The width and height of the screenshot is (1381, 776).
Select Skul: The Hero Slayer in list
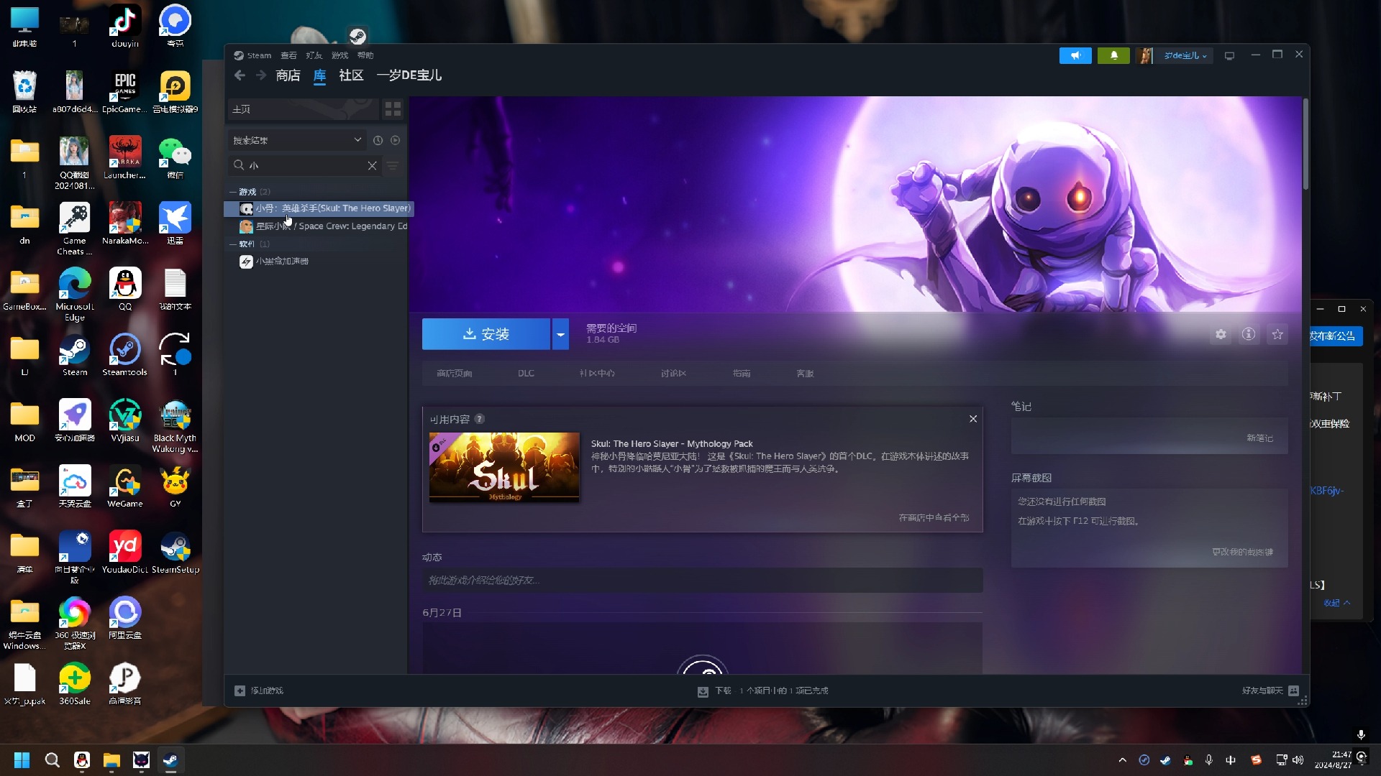pos(319,208)
